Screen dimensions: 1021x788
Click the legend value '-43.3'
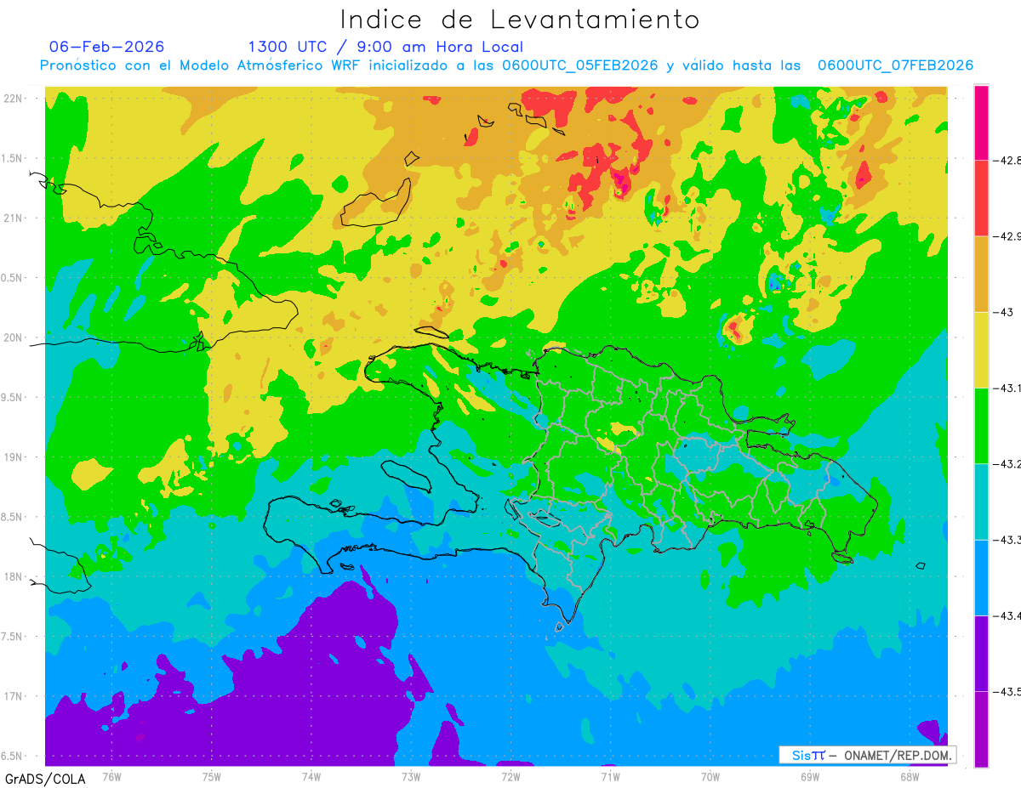(1006, 540)
